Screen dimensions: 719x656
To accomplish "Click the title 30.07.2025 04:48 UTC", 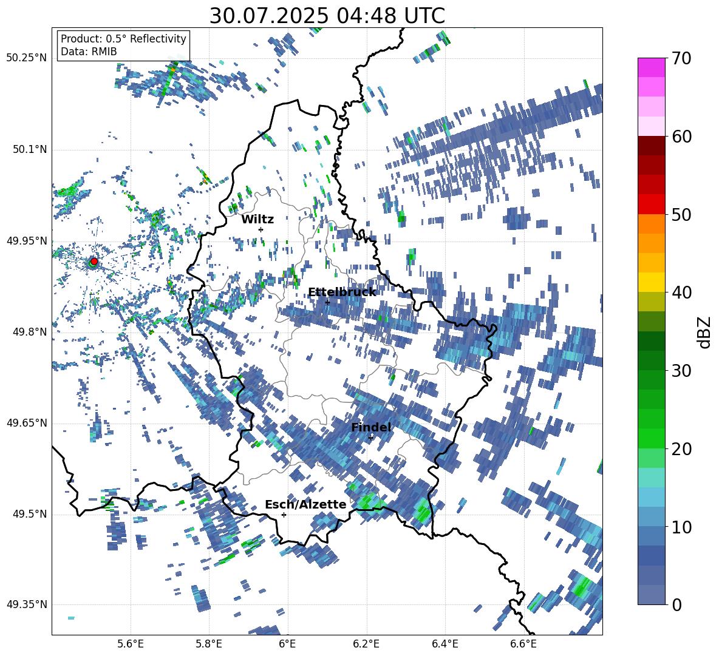I will (x=327, y=16).
